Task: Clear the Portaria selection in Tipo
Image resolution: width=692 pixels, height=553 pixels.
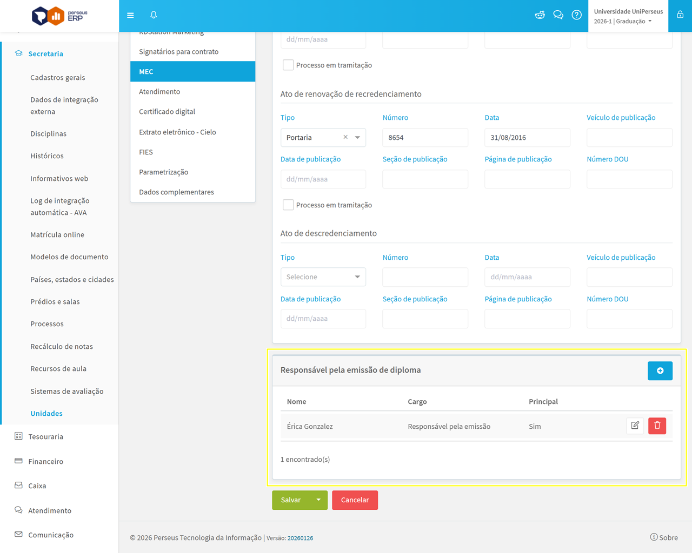Action: click(x=345, y=137)
